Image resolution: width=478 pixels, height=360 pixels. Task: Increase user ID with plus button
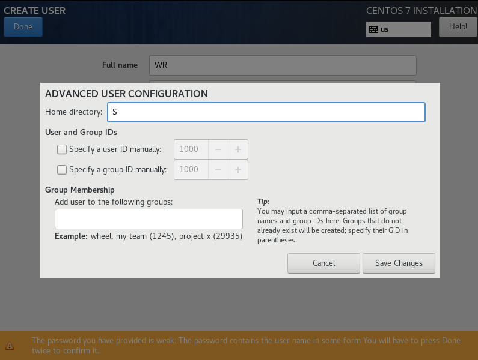point(237,149)
